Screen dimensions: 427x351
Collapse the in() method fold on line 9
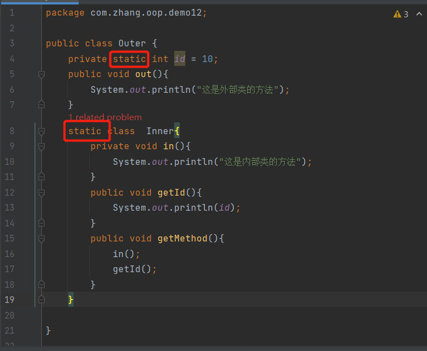[41, 146]
